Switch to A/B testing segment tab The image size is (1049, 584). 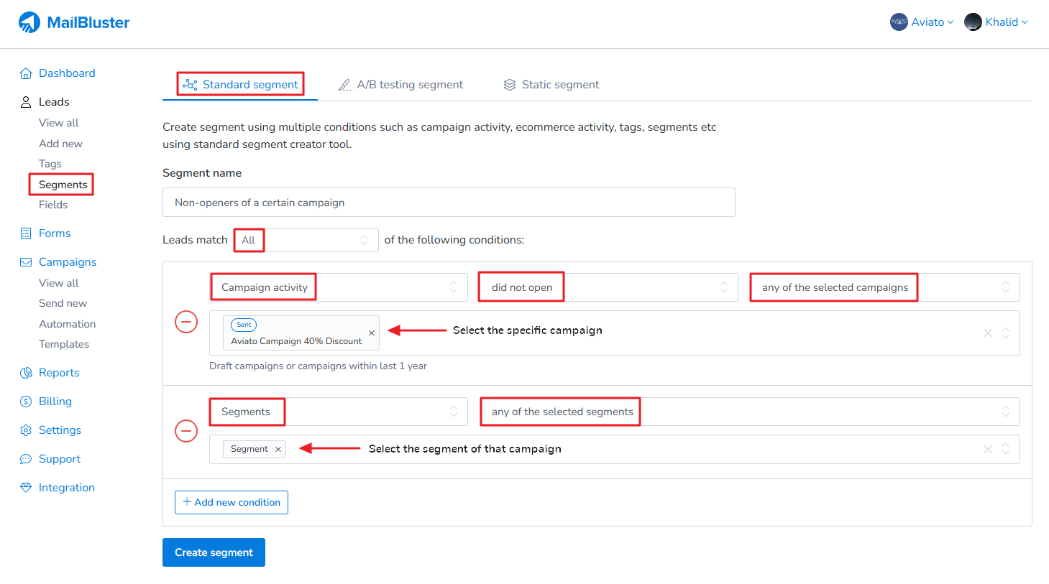(400, 85)
